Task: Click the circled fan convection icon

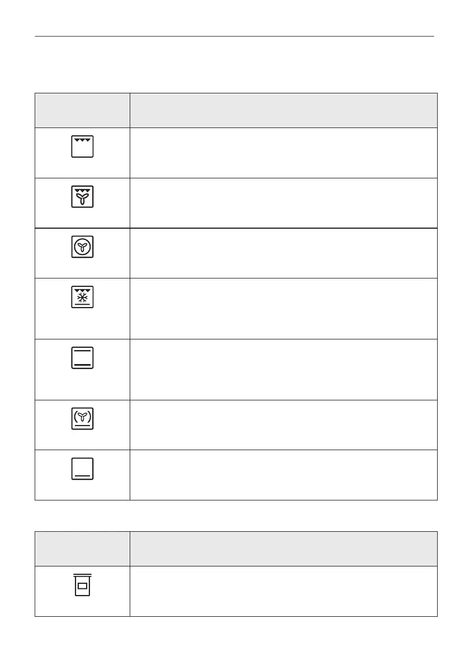Action: click(x=82, y=247)
